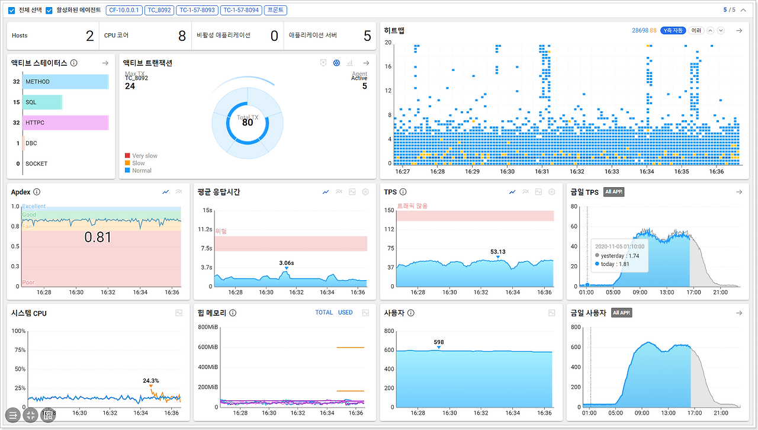Click the exit fullscreen floating button
The width and height of the screenshot is (758, 430).
(31, 415)
